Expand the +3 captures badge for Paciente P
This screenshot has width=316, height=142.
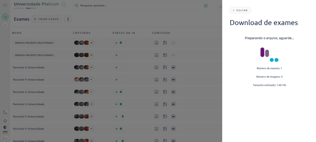tap(91, 129)
